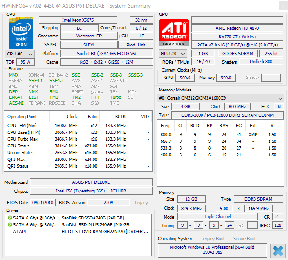Click the Intel X58 chipset field
This screenshot has height=260, width=288.
click(91, 191)
